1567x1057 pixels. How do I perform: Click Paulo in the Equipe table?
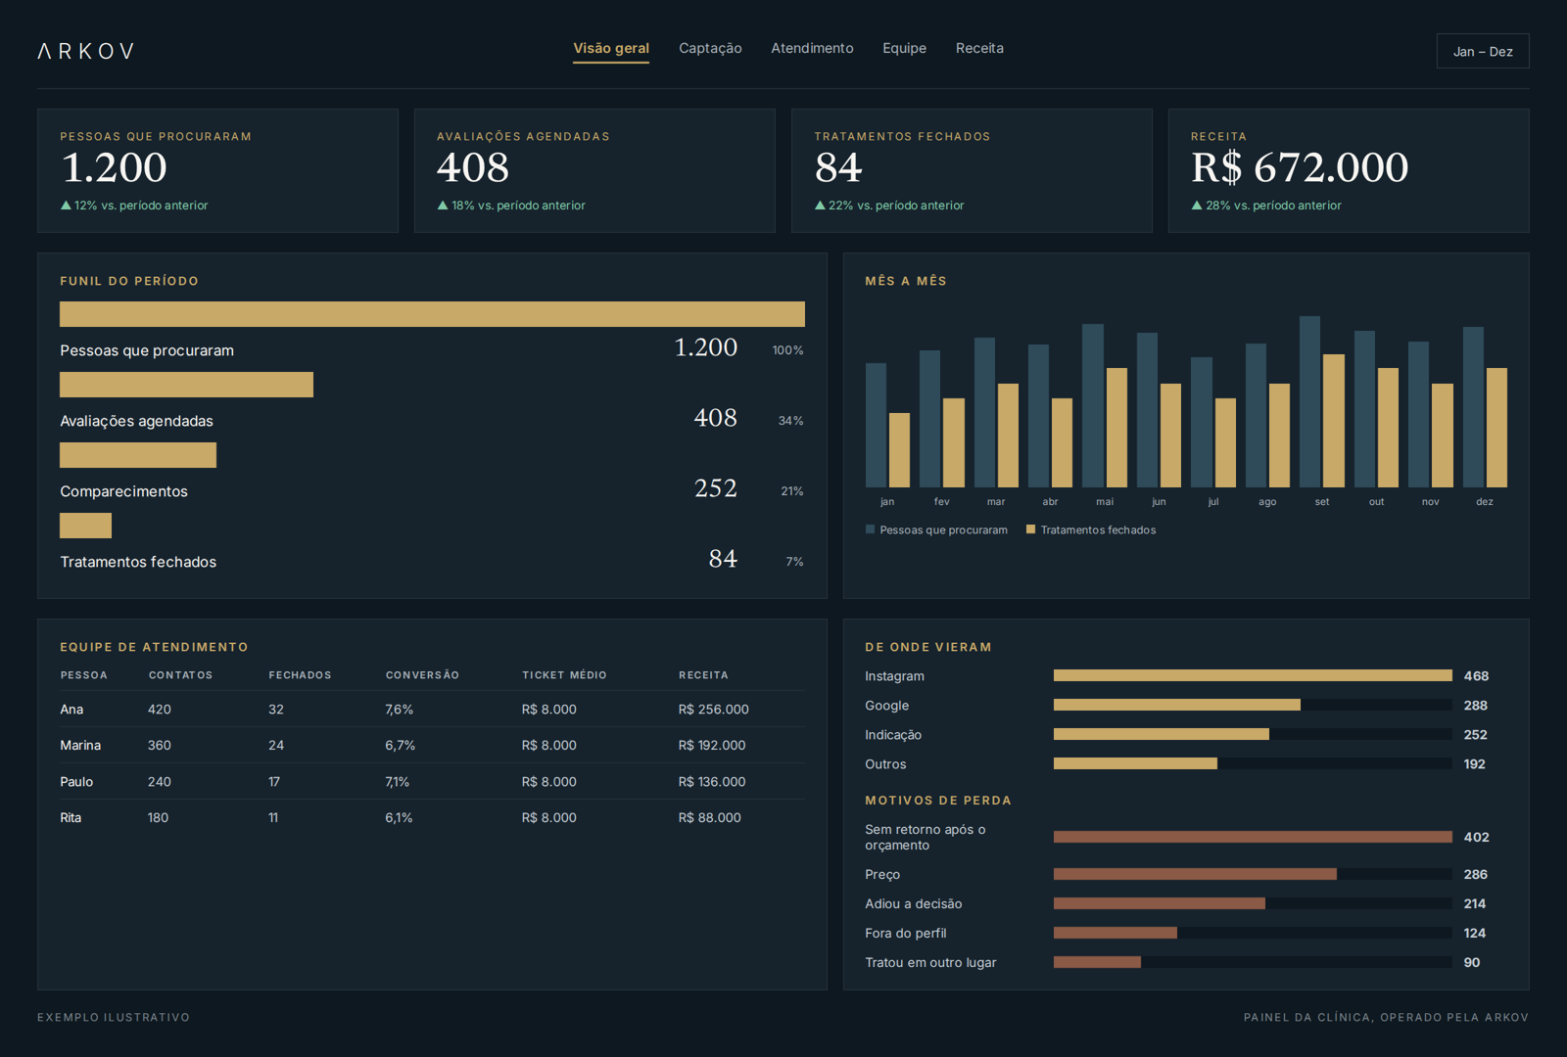coord(76,782)
